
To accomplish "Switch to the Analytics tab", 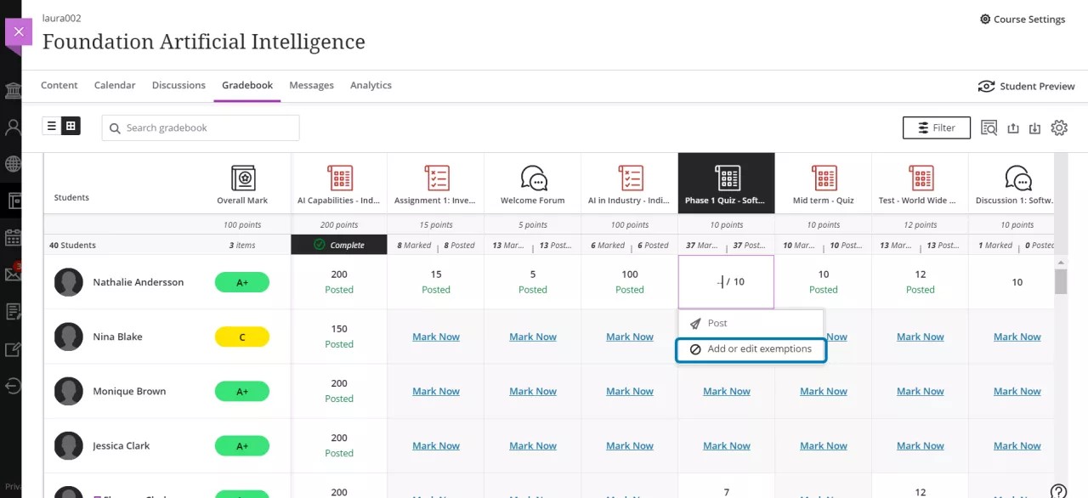I will 371,85.
